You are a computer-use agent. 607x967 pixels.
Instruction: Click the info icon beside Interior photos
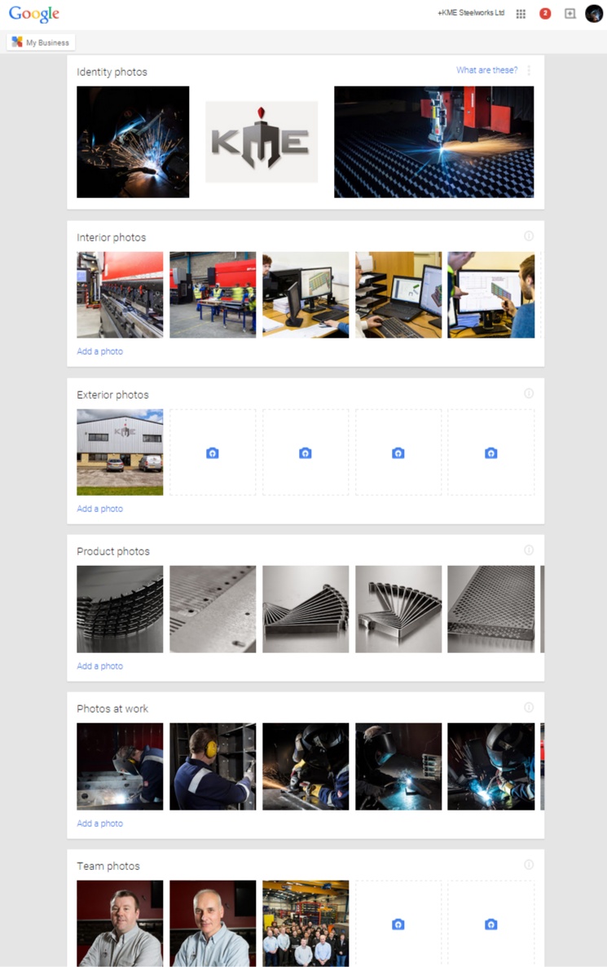[x=529, y=236]
